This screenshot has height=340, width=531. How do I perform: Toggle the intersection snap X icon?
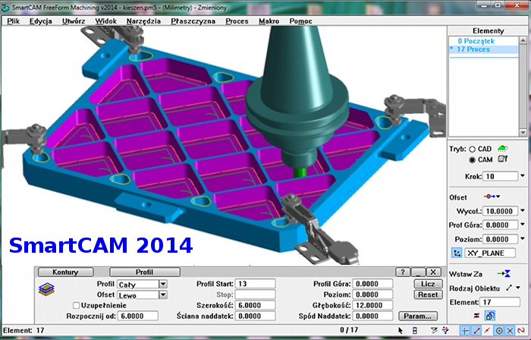pos(510,330)
